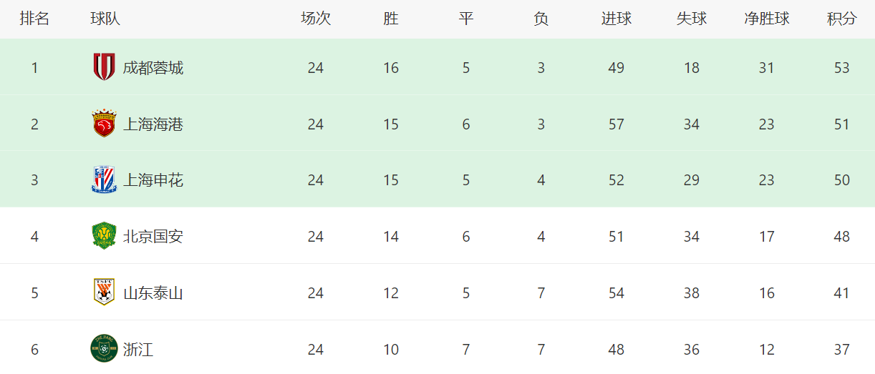Open the 上海海港 team name link
The image size is (875, 374).
153,124
